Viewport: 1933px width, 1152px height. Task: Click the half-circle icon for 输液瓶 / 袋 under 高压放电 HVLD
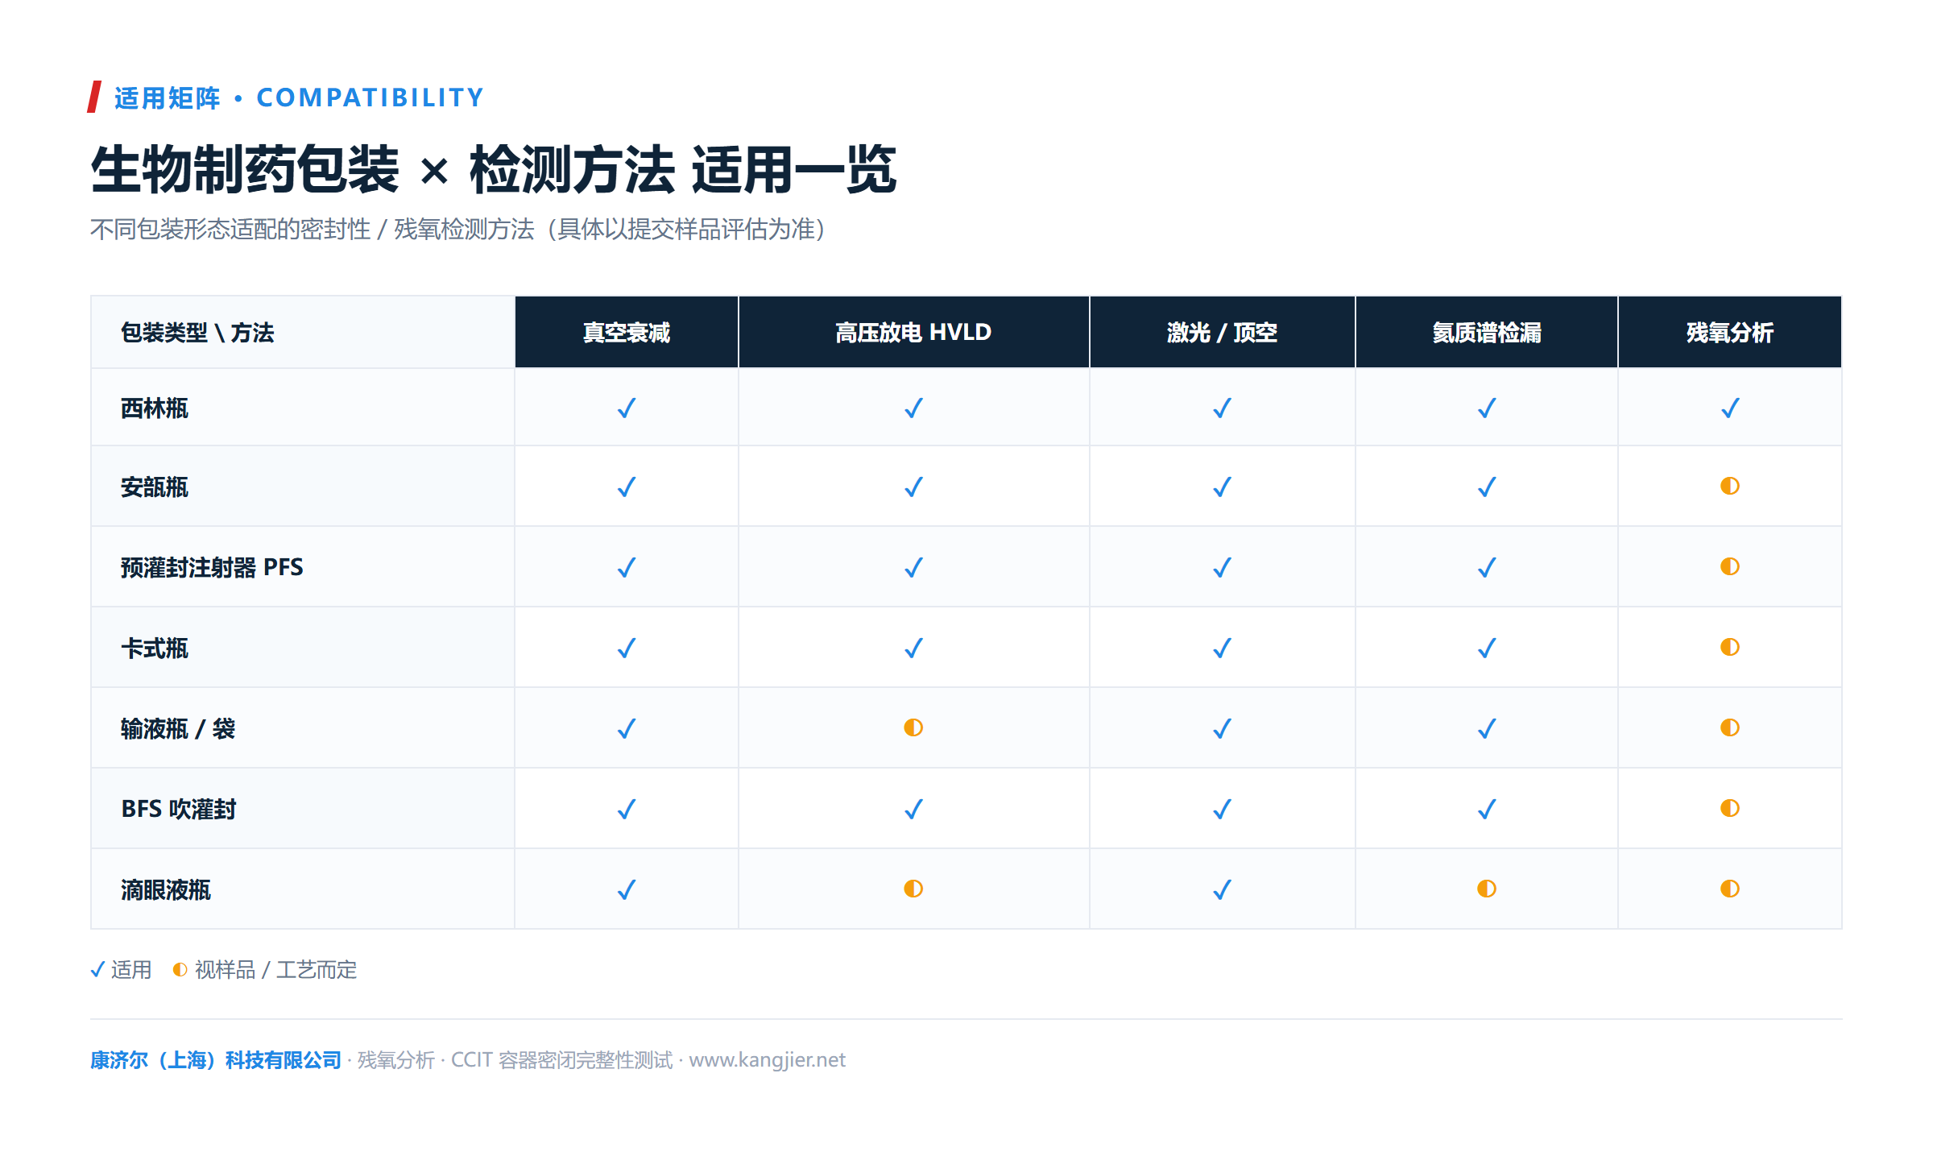(x=913, y=727)
